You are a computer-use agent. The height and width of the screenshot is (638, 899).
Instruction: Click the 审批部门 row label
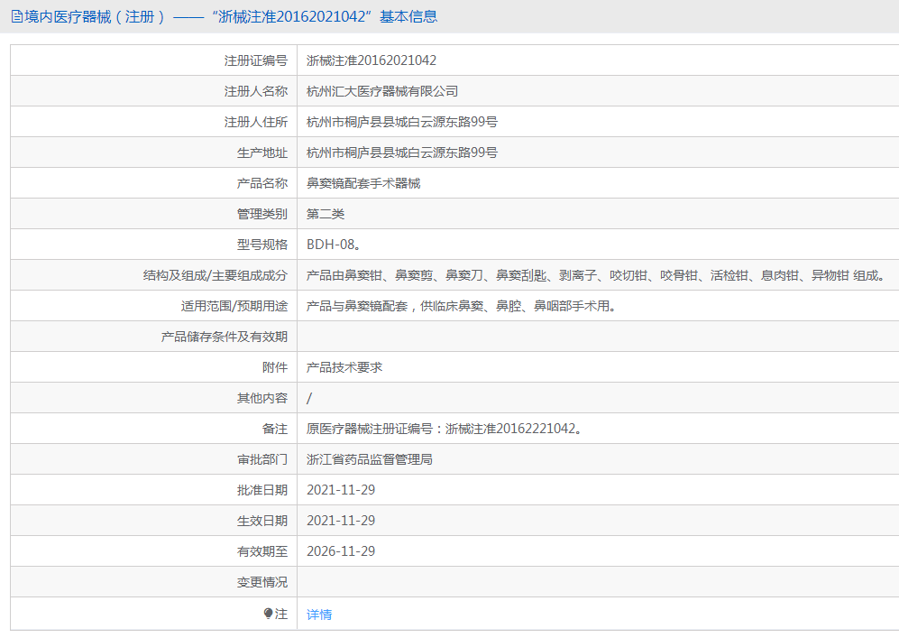pyautogui.click(x=262, y=459)
